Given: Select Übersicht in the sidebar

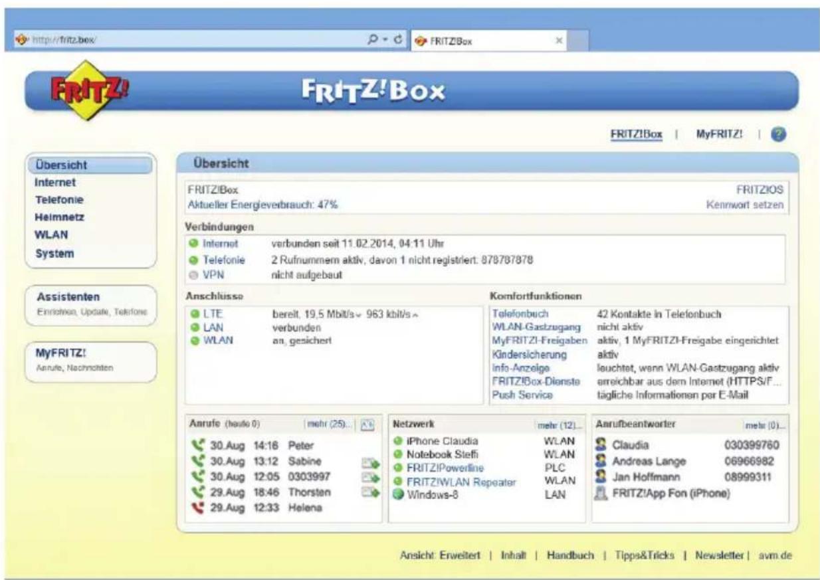Looking at the screenshot, I should click(91, 165).
